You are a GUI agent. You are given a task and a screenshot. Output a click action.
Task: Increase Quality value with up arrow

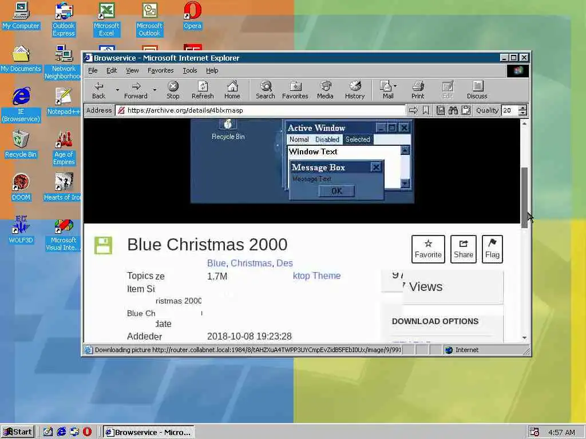pos(523,108)
